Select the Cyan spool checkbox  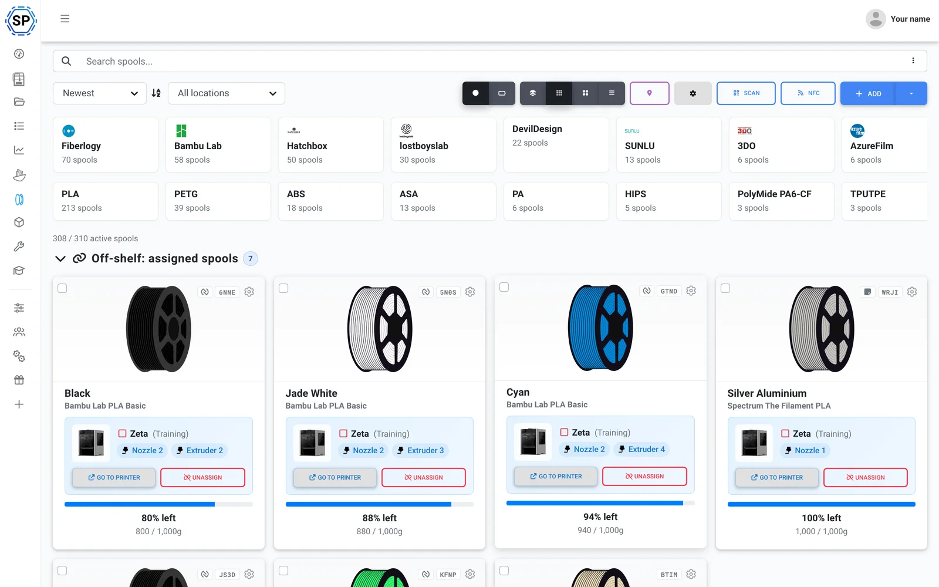pos(504,287)
